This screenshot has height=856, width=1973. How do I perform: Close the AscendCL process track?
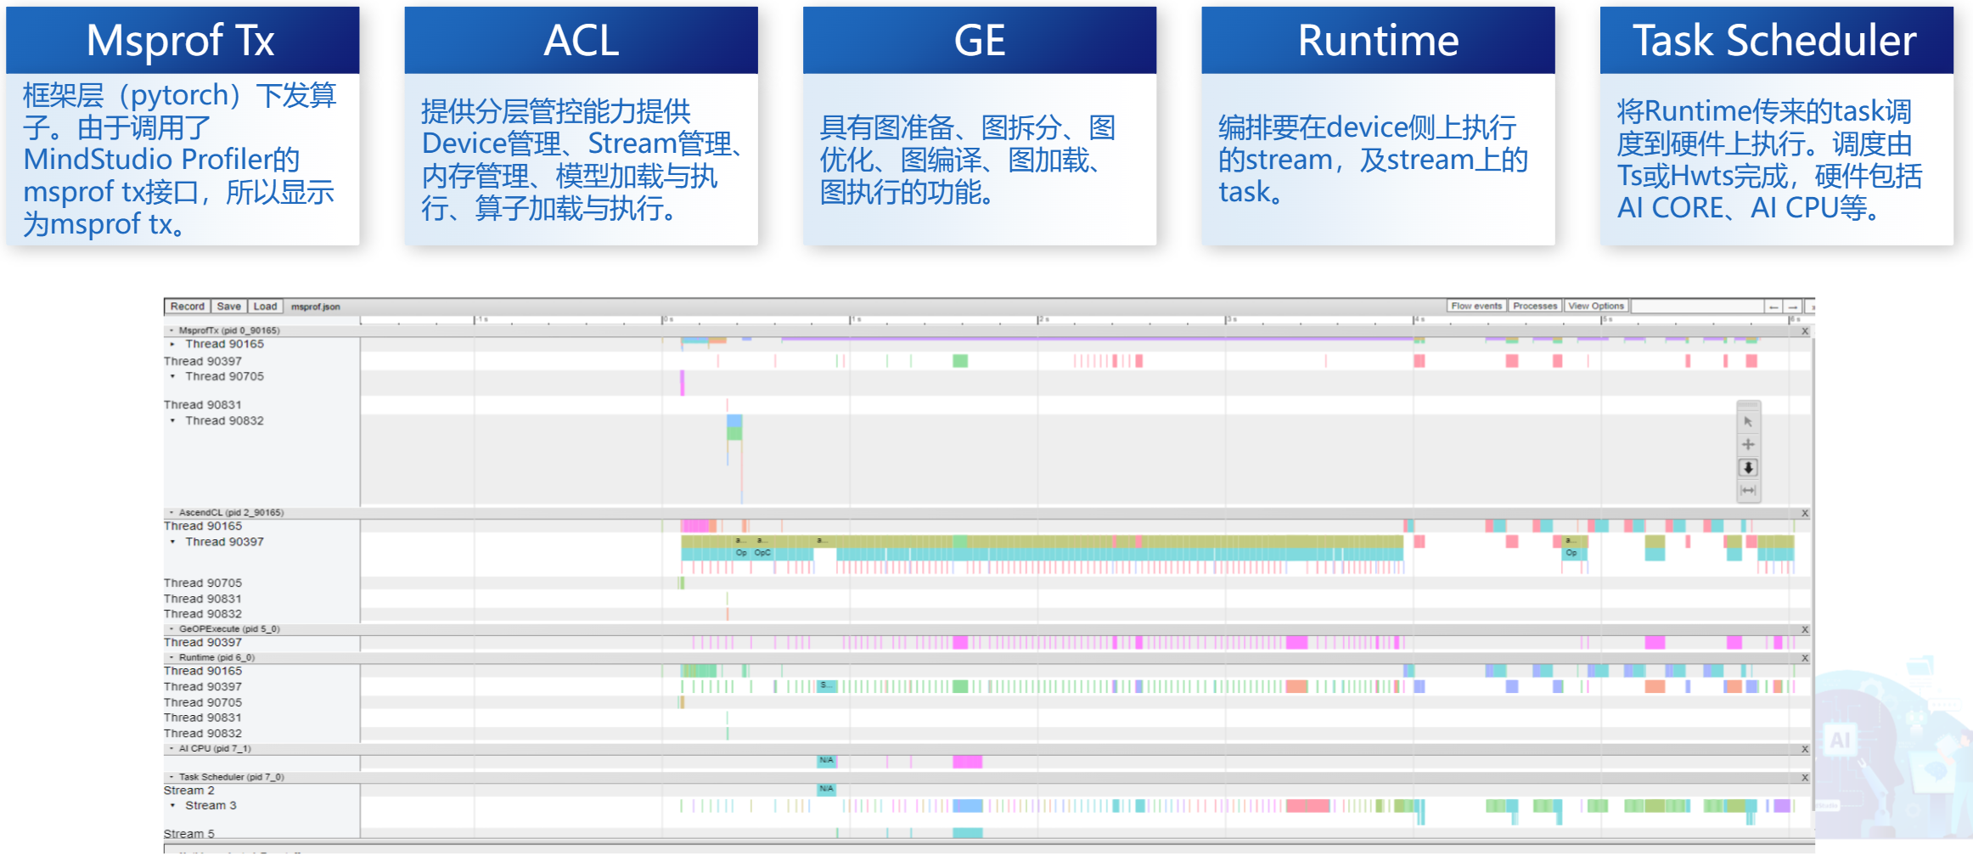(1804, 514)
